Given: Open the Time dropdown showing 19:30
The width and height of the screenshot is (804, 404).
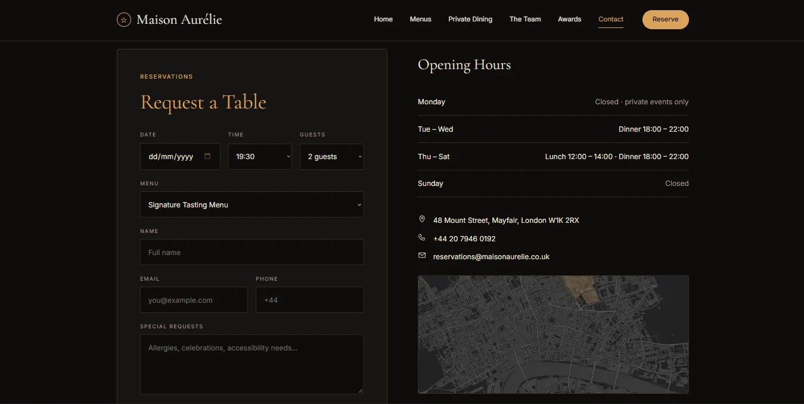Looking at the screenshot, I should tap(260, 157).
